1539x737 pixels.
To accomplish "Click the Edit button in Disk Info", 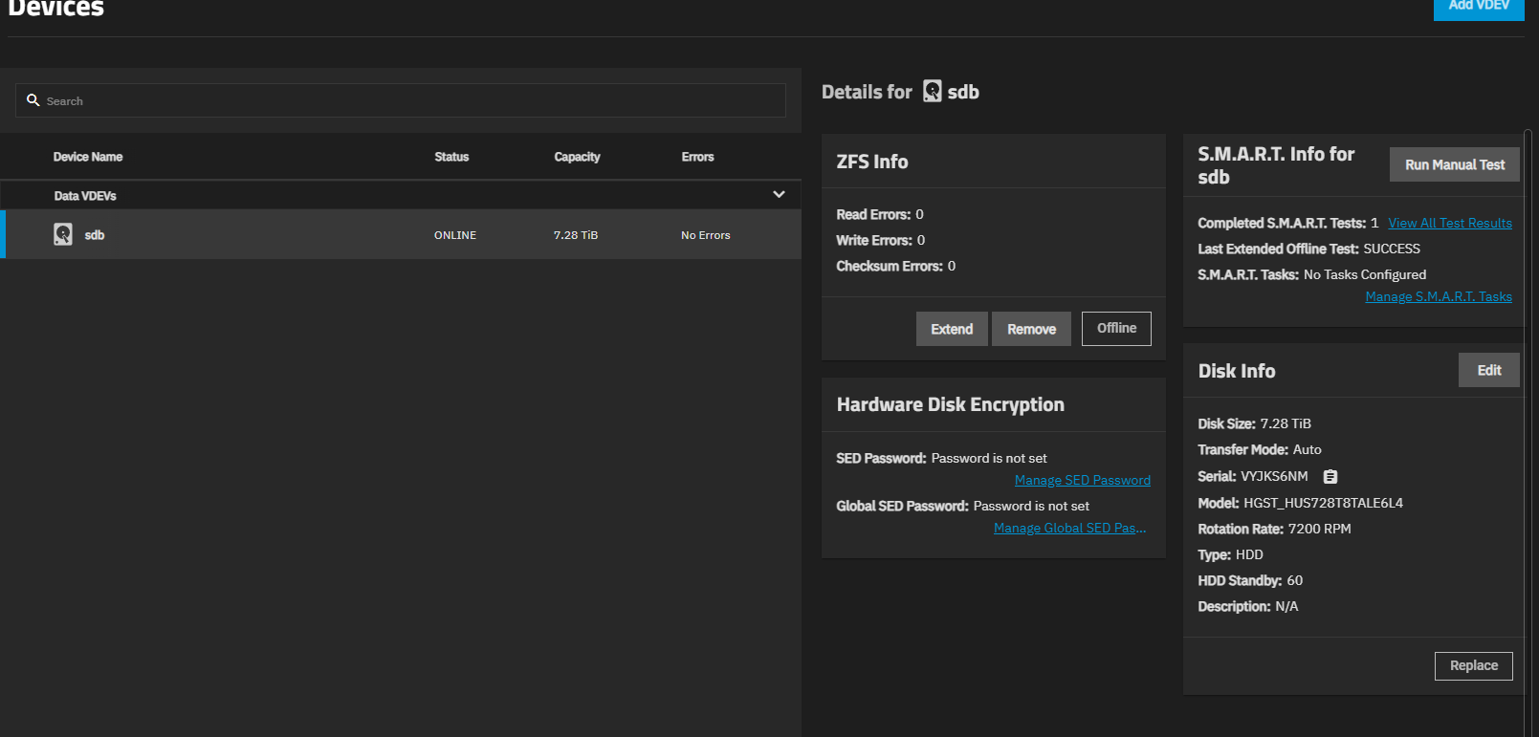I will (1489, 370).
